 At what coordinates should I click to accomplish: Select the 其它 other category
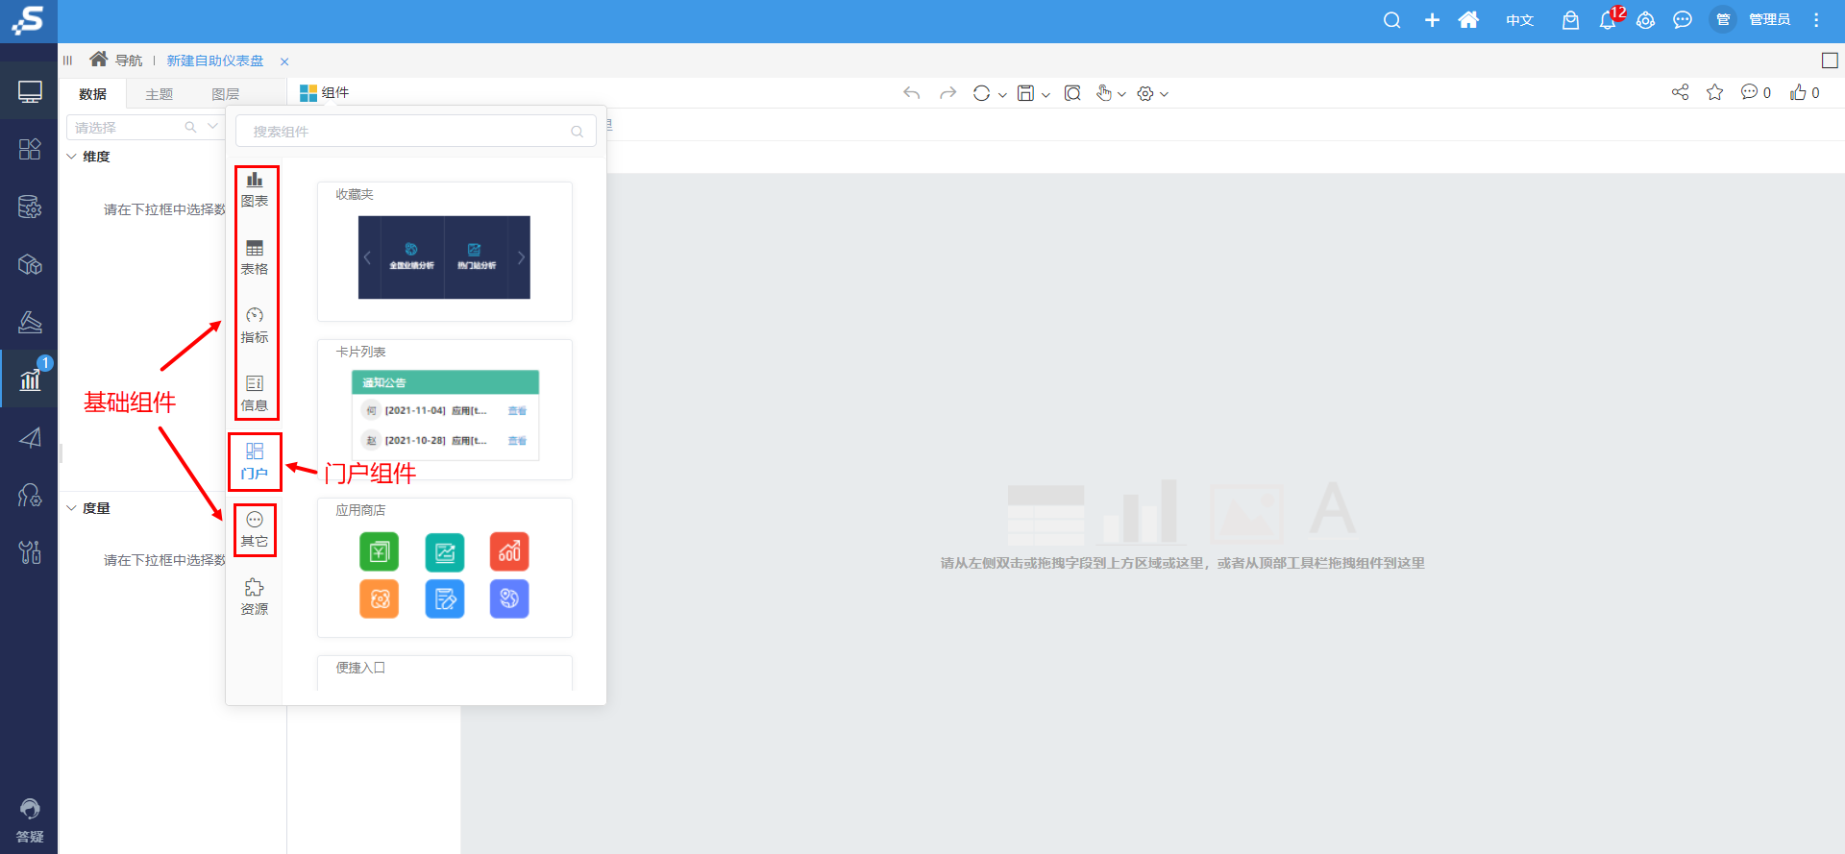tap(255, 530)
